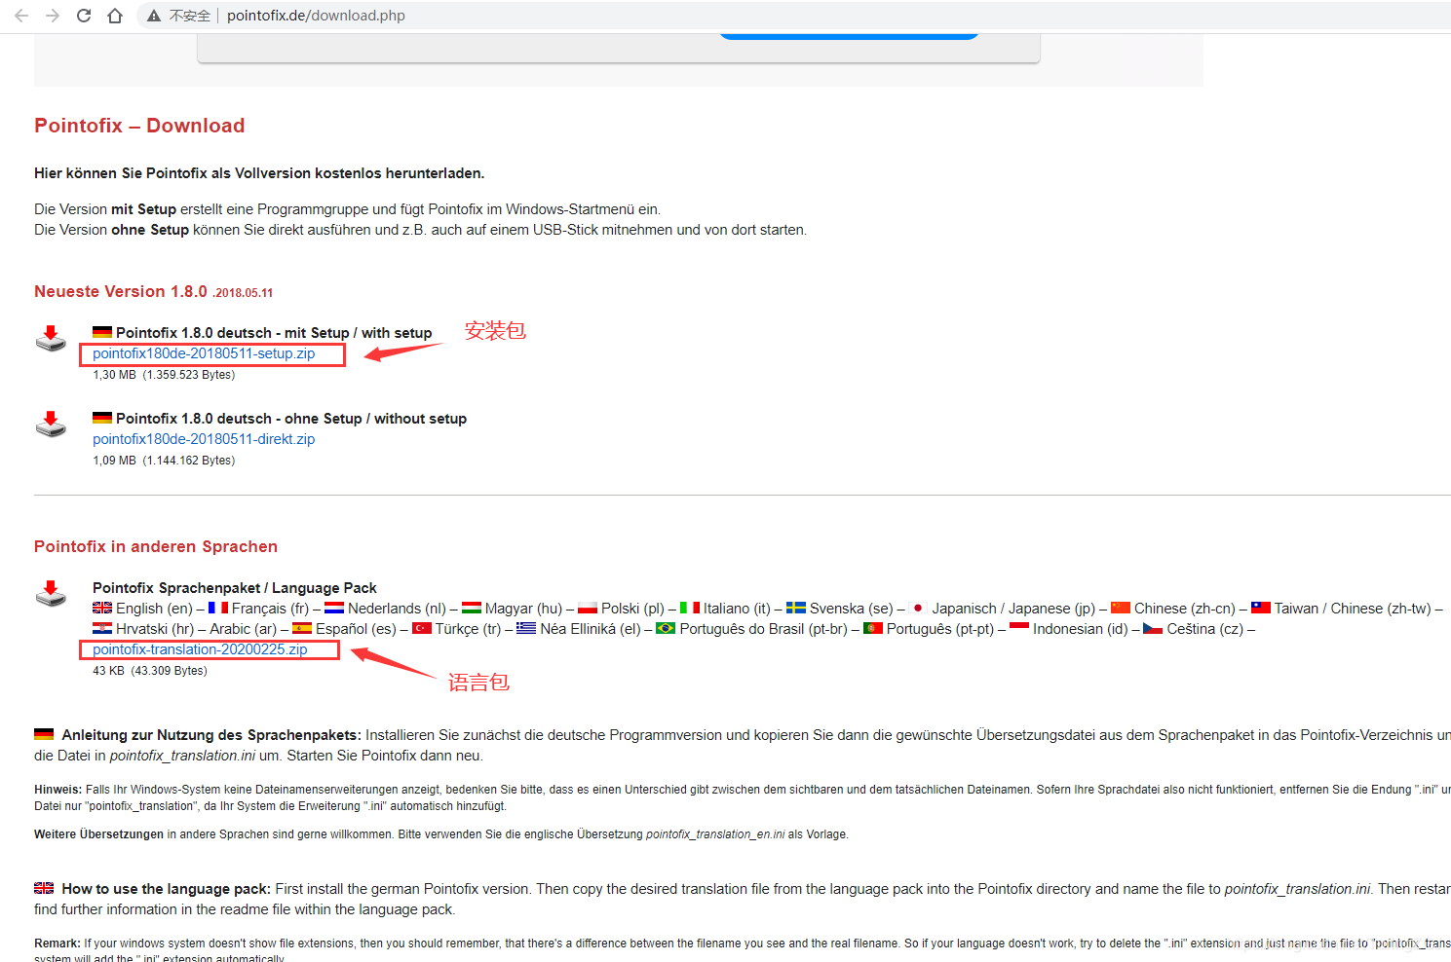Click the 'Neueste Version 1.8.0' heading
This screenshot has height=962, width=1451.
click(x=121, y=291)
